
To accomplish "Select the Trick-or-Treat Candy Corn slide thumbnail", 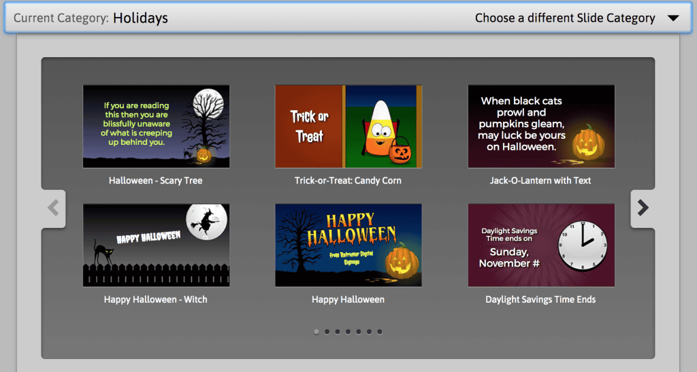I will point(348,126).
